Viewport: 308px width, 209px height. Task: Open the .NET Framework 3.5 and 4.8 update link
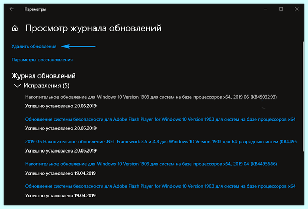pyautogui.click(x=161, y=142)
